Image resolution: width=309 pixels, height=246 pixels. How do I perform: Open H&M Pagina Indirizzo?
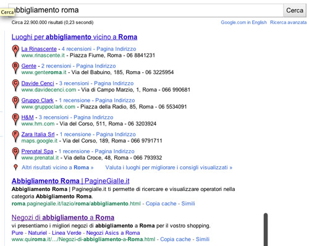click(93, 117)
